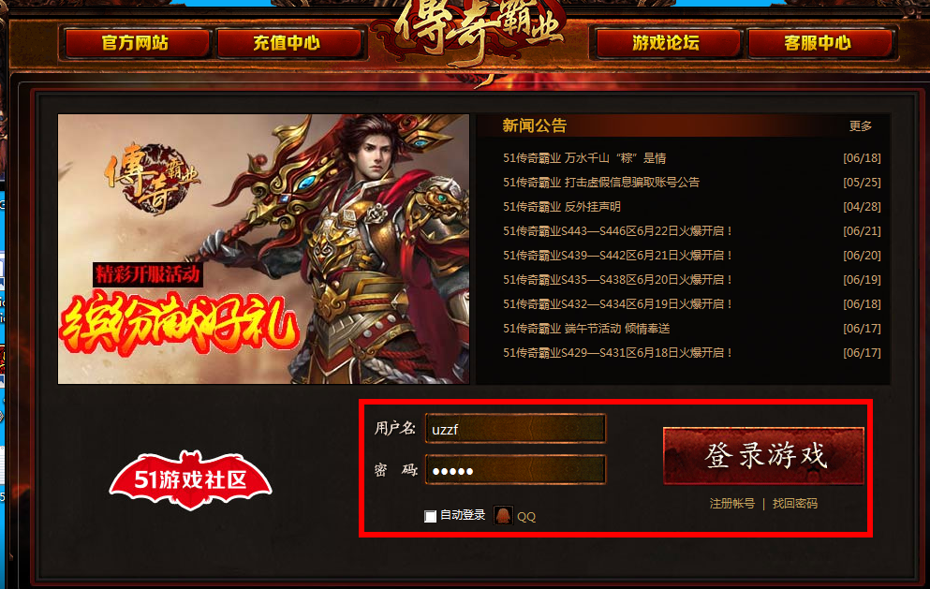The height and width of the screenshot is (589, 930).
Task: Open the 端午节活动 倾情奉送 news item
Action: coord(586,328)
